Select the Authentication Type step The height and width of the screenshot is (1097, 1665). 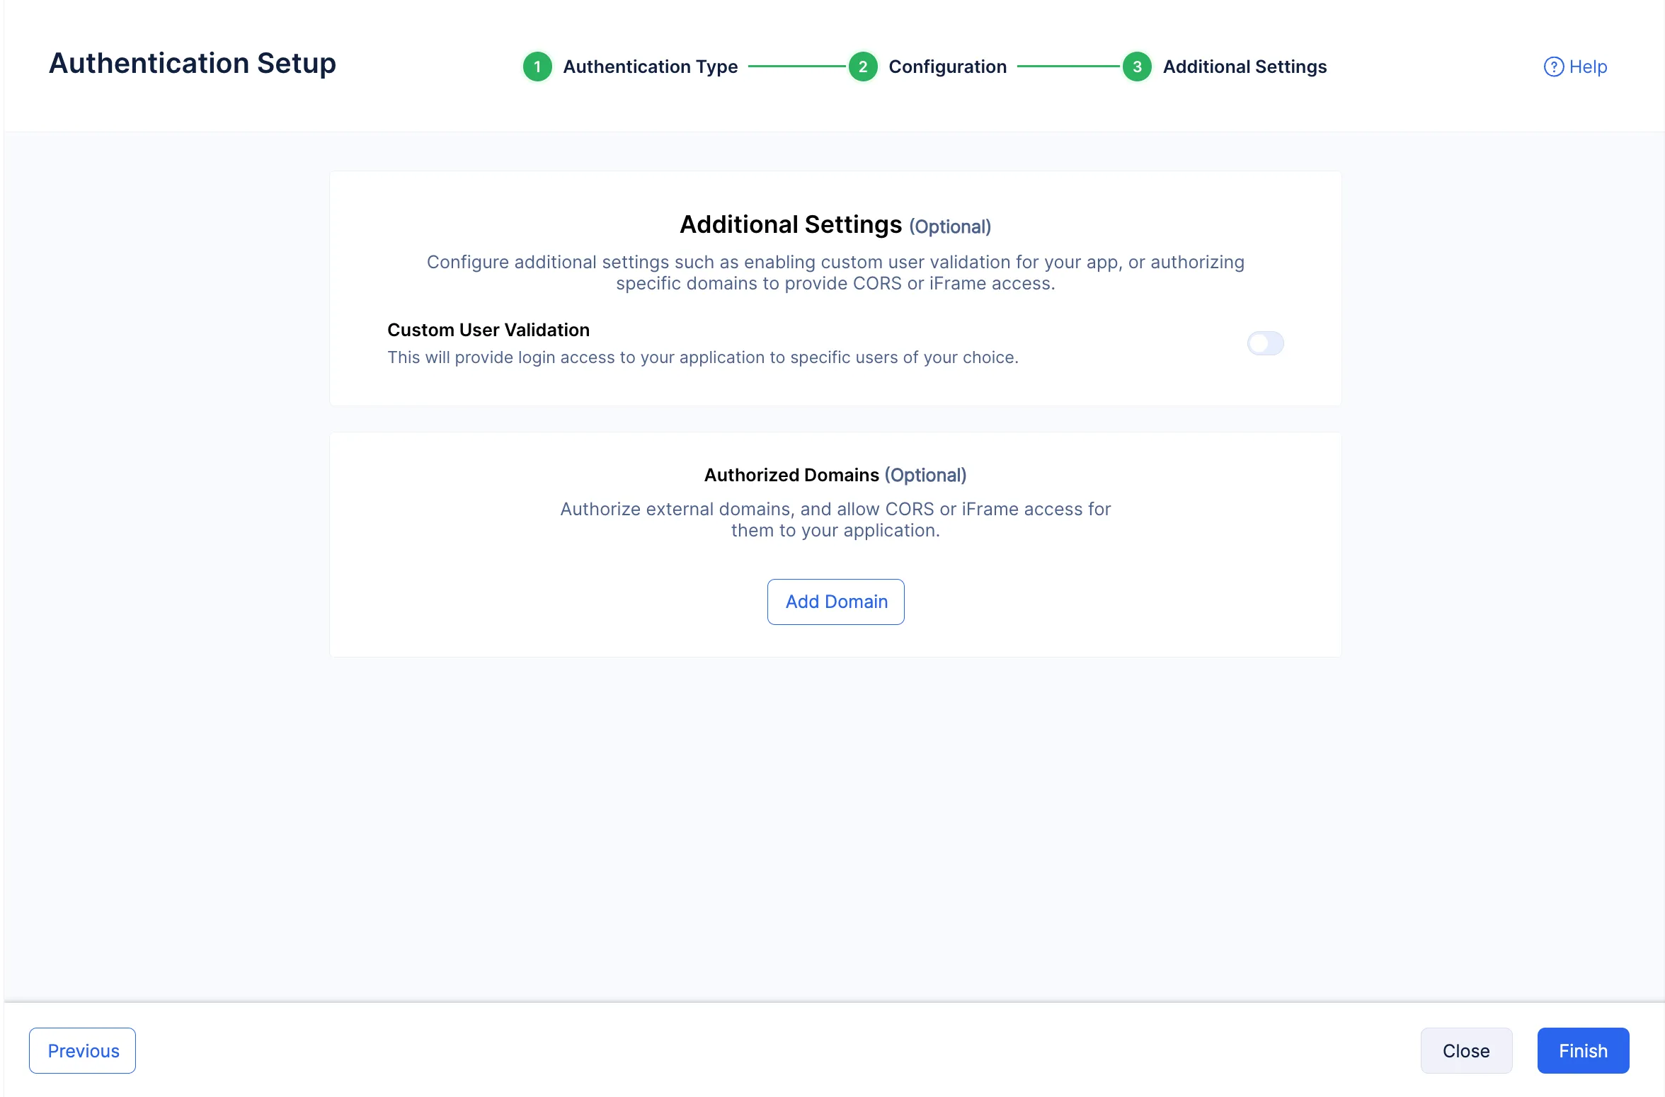[x=650, y=67]
